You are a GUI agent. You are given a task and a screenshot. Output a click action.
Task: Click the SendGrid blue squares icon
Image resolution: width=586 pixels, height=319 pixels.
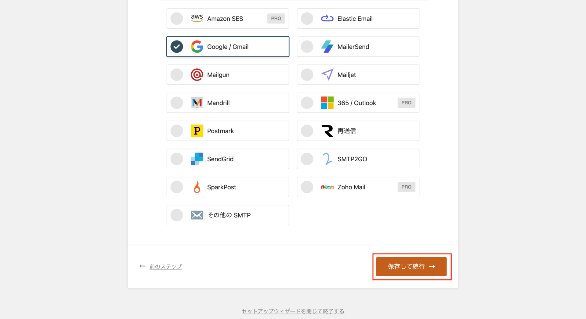point(197,159)
